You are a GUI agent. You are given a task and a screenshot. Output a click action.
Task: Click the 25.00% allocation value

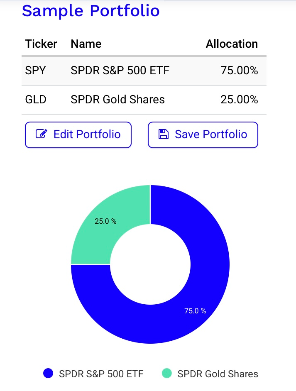(x=239, y=100)
